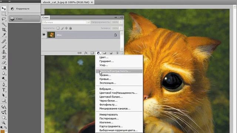Click the foreground color swatch
Image resolution: width=237 pixels, height=133 pixels.
click(3, 132)
